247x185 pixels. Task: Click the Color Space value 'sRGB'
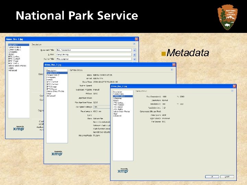[x=164, y=115]
